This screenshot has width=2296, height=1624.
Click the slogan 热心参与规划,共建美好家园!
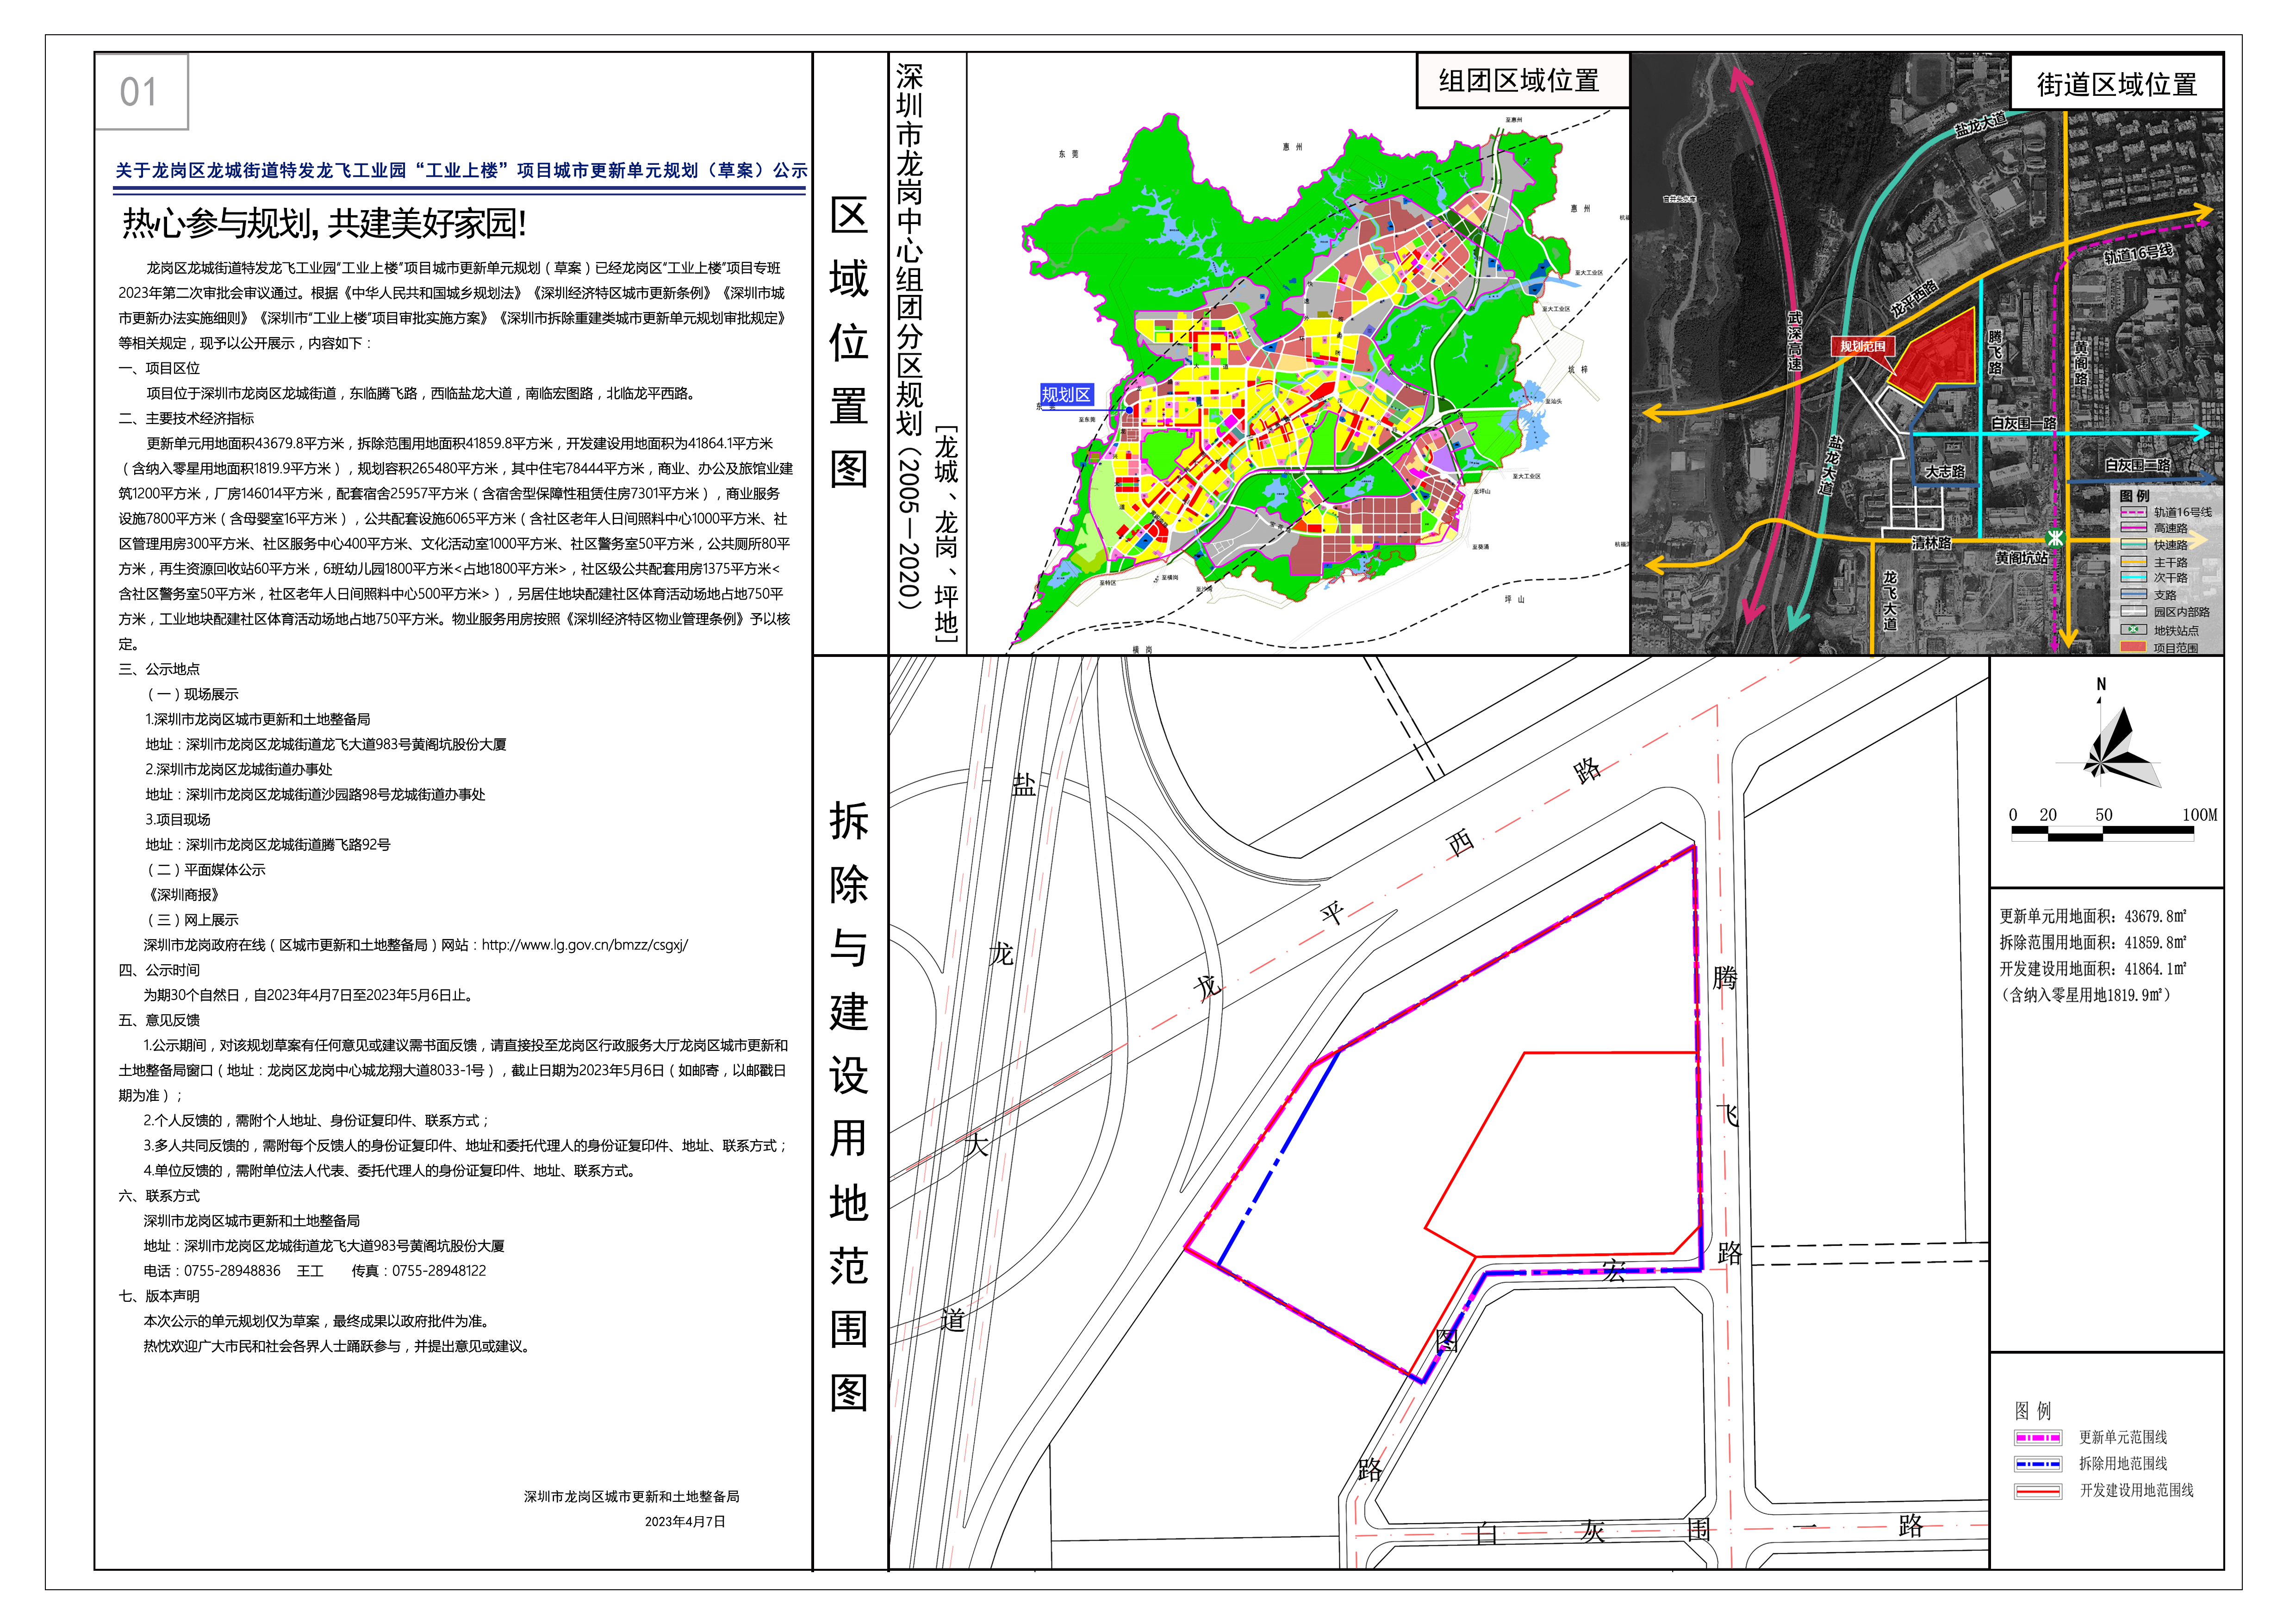(324, 224)
